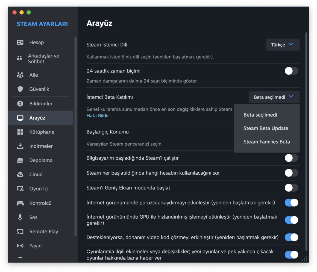317x272 pixels.
Task: Choose Steam Beta Update option
Action: click(267, 128)
